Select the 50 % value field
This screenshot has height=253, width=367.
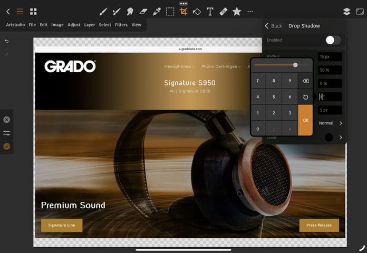[x=330, y=70]
